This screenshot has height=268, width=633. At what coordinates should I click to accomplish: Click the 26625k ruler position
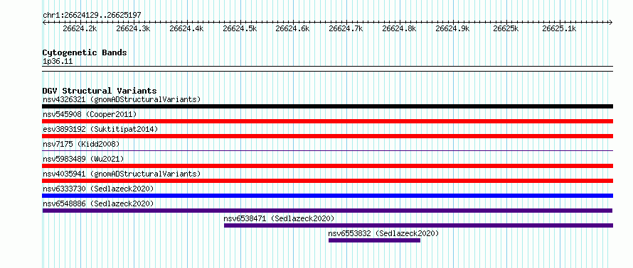pyautogui.click(x=506, y=28)
